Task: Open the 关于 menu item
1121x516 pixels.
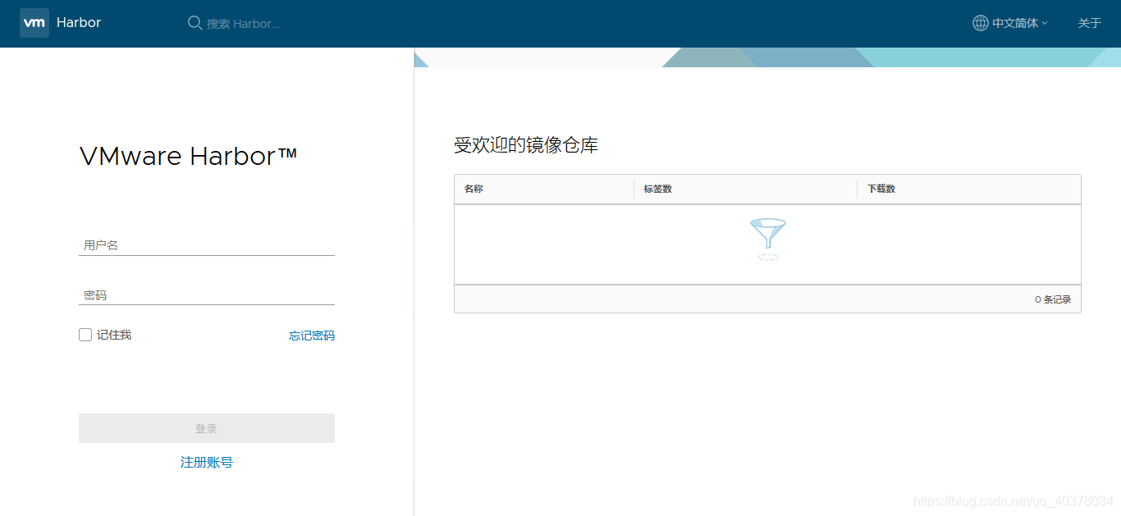Action: click(1089, 23)
